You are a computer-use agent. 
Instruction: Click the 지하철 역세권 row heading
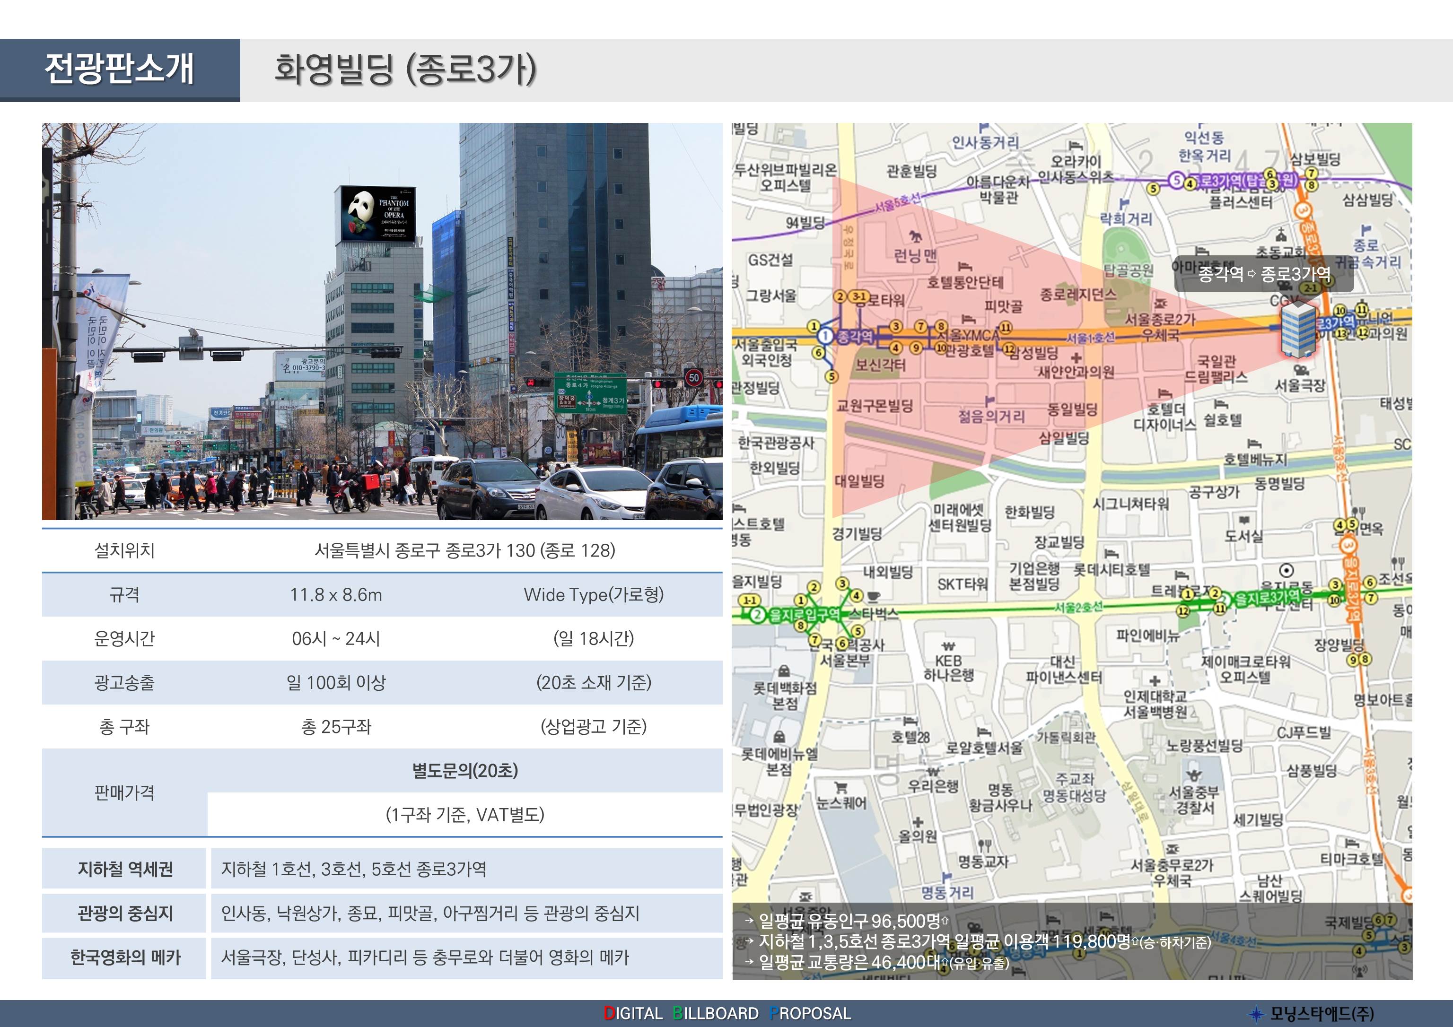pyautogui.click(x=125, y=869)
